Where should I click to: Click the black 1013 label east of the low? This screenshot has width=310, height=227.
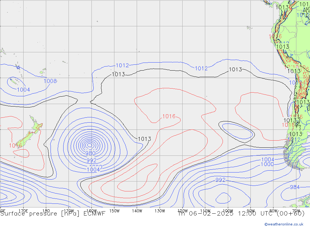tap(144, 139)
